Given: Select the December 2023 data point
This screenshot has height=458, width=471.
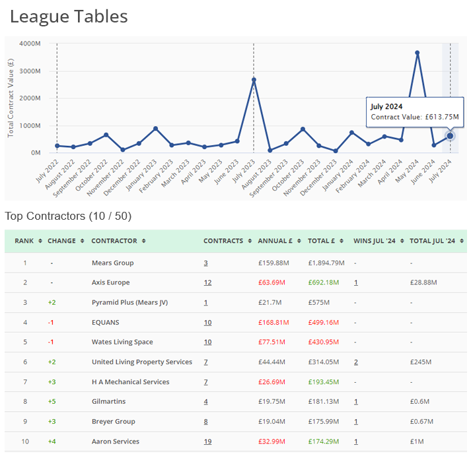Looking at the screenshot, I should pyautogui.click(x=336, y=150).
